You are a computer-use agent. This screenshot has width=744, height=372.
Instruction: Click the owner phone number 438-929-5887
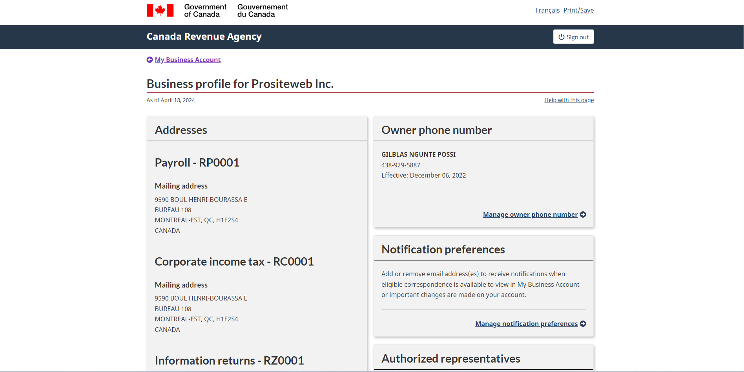tap(401, 165)
